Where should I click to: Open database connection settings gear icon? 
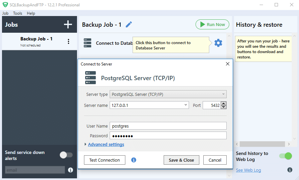pyautogui.click(x=218, y=43)
